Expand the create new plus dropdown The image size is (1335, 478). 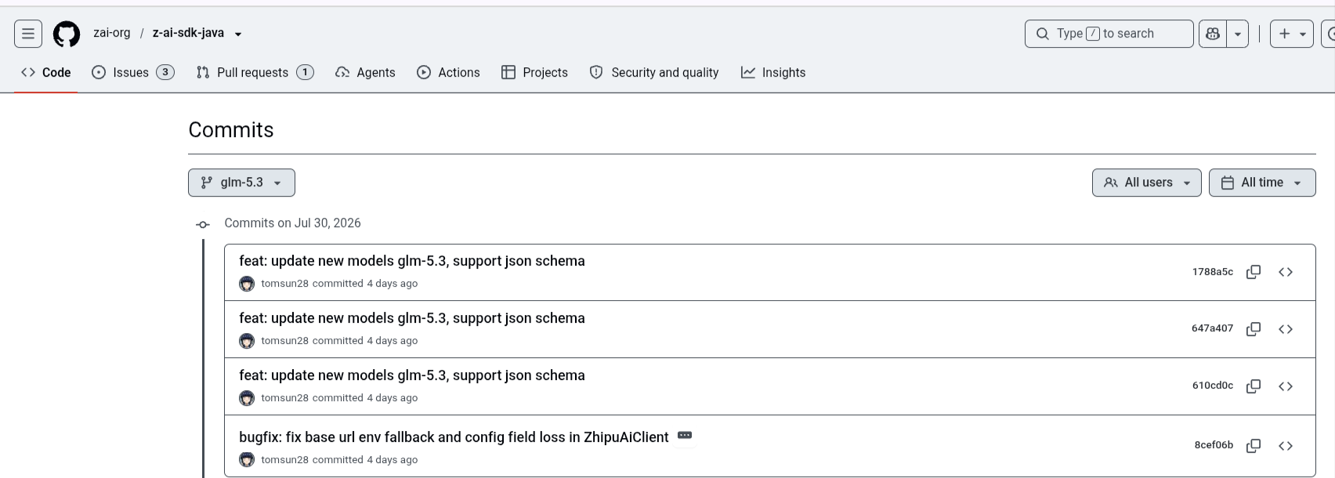[x=1292, y=34]
